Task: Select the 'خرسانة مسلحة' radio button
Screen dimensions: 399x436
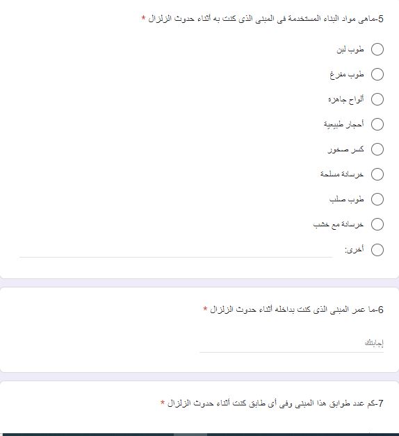Action: (377, 174)
